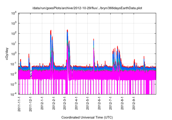
Task: Click the top y-axis tick label 10^4
Action: click(x=14, y=13)
